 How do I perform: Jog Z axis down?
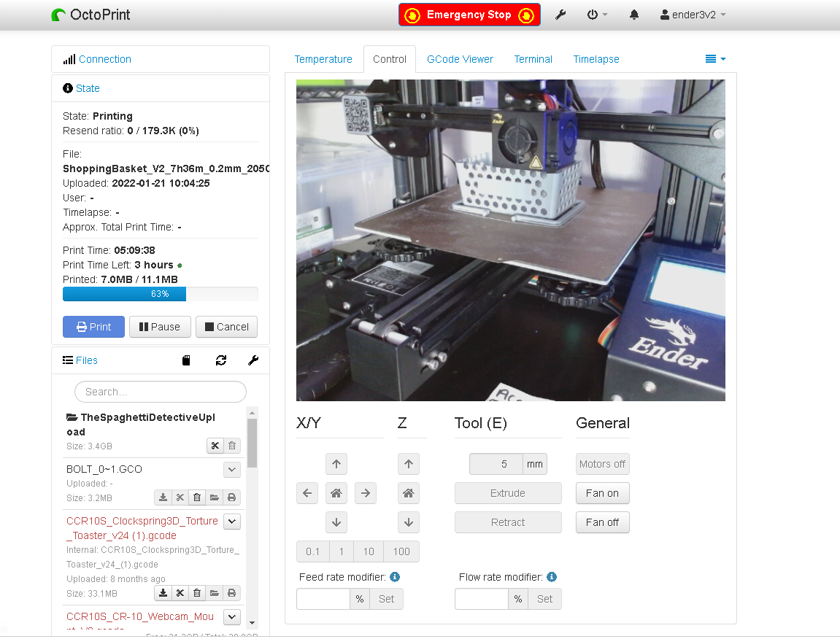tap(408, 522)
